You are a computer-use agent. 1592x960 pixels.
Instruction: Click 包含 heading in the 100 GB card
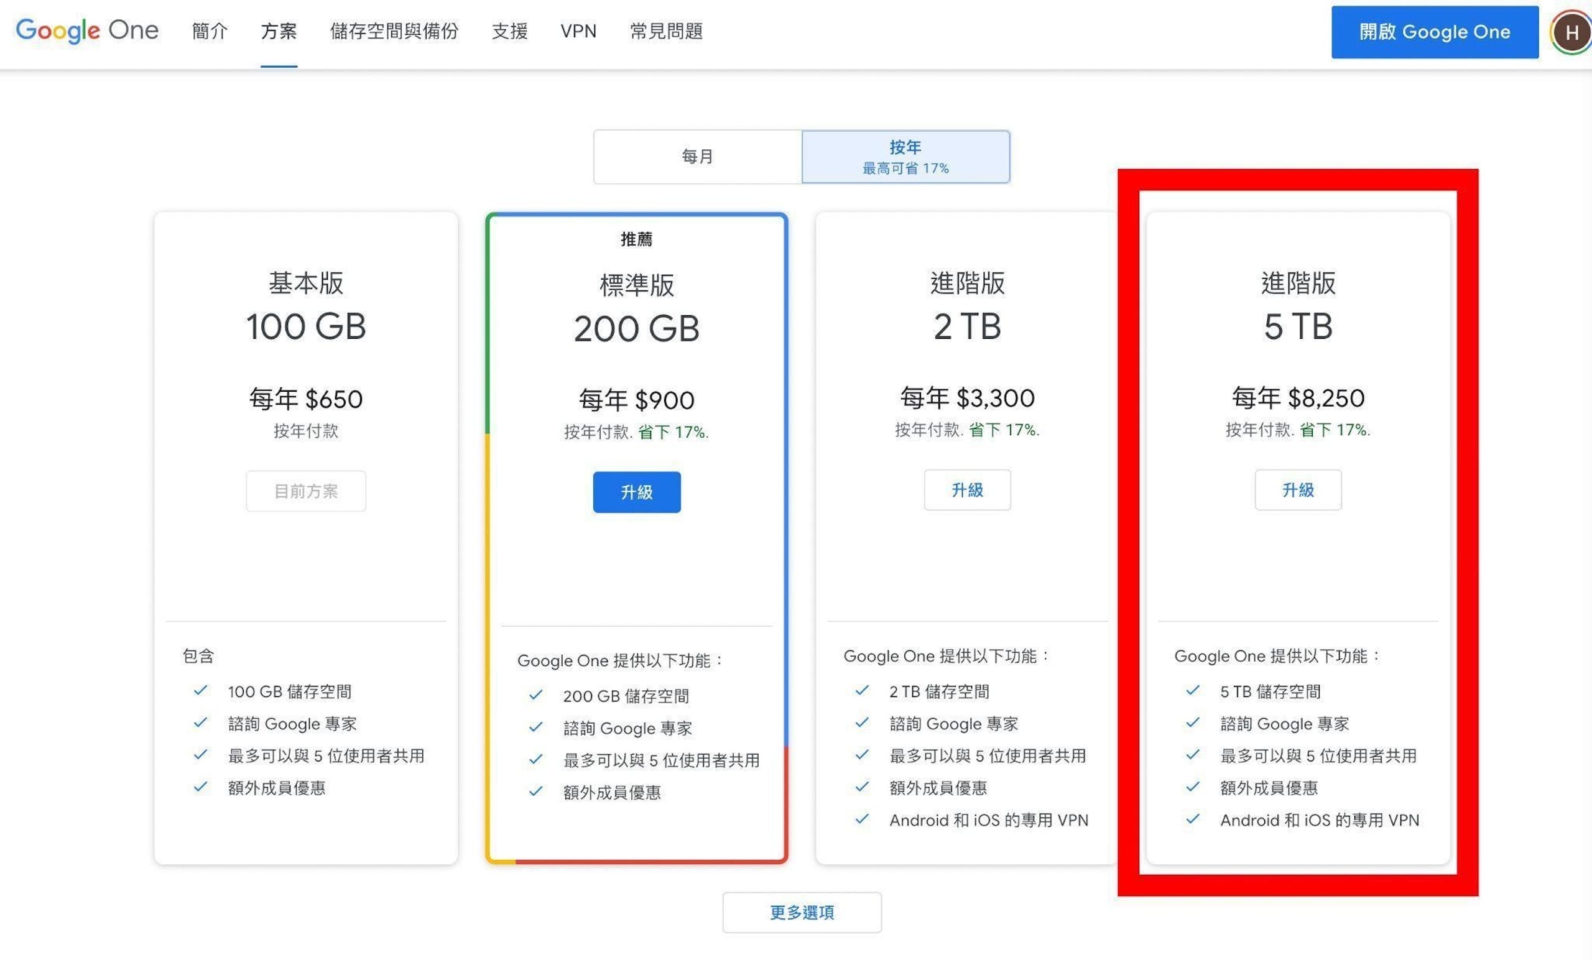click(198, 656)
